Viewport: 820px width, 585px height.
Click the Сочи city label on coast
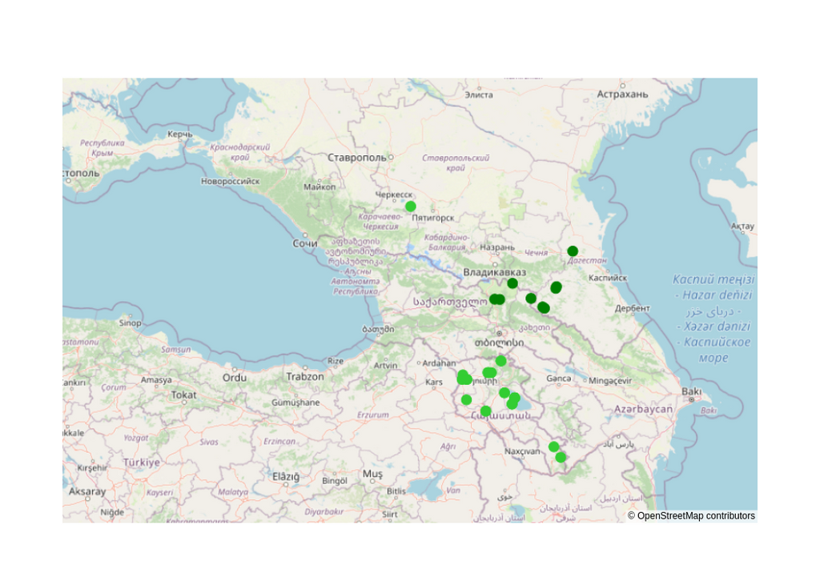[x=305, y=243]
